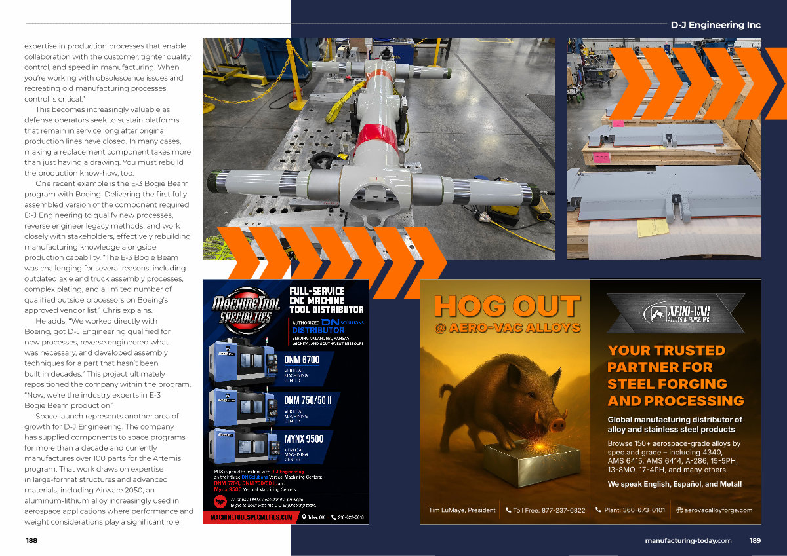
Task: Click the 'DNM 750/50 II' model label
Action: [x=308, y=400]
